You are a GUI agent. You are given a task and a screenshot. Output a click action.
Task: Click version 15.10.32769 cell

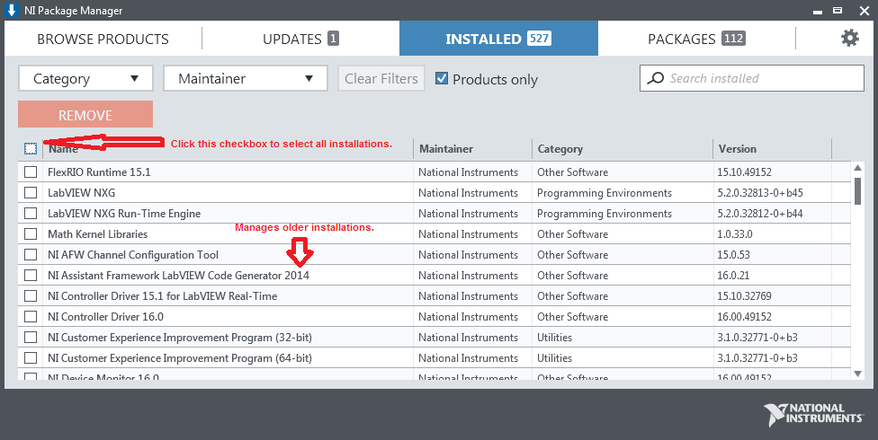coord(744,296)
